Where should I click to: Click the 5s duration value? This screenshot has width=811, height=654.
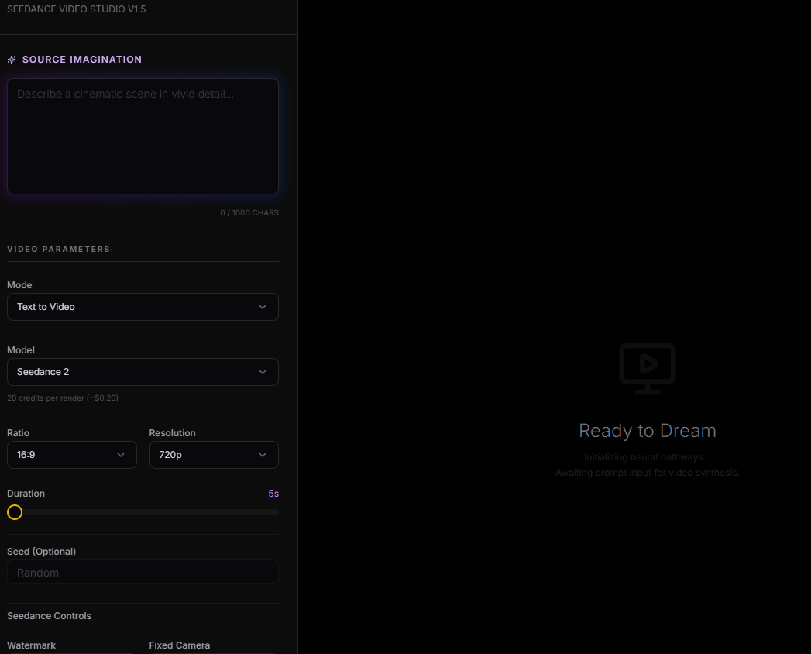pos(273,494)
